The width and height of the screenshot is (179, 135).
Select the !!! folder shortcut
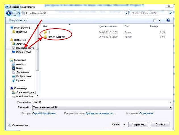click(47, 32)
